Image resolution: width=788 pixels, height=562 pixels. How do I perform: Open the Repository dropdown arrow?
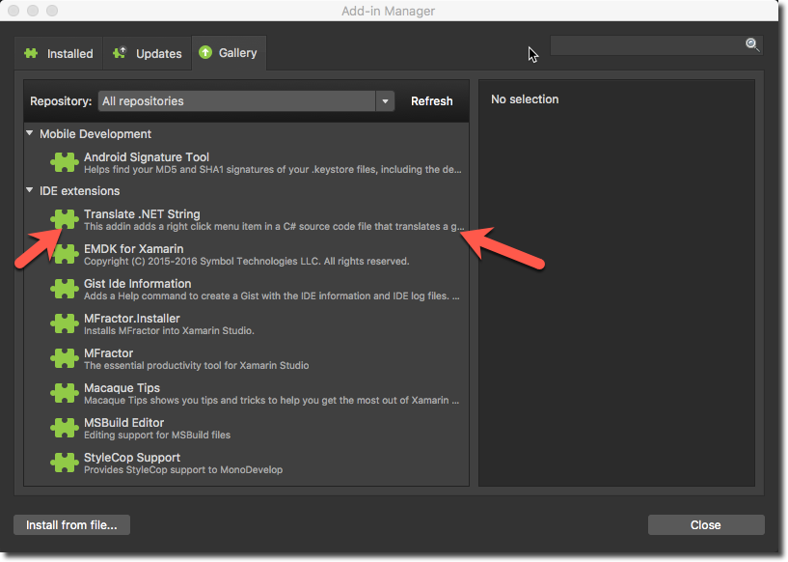[x=385, y=101]
